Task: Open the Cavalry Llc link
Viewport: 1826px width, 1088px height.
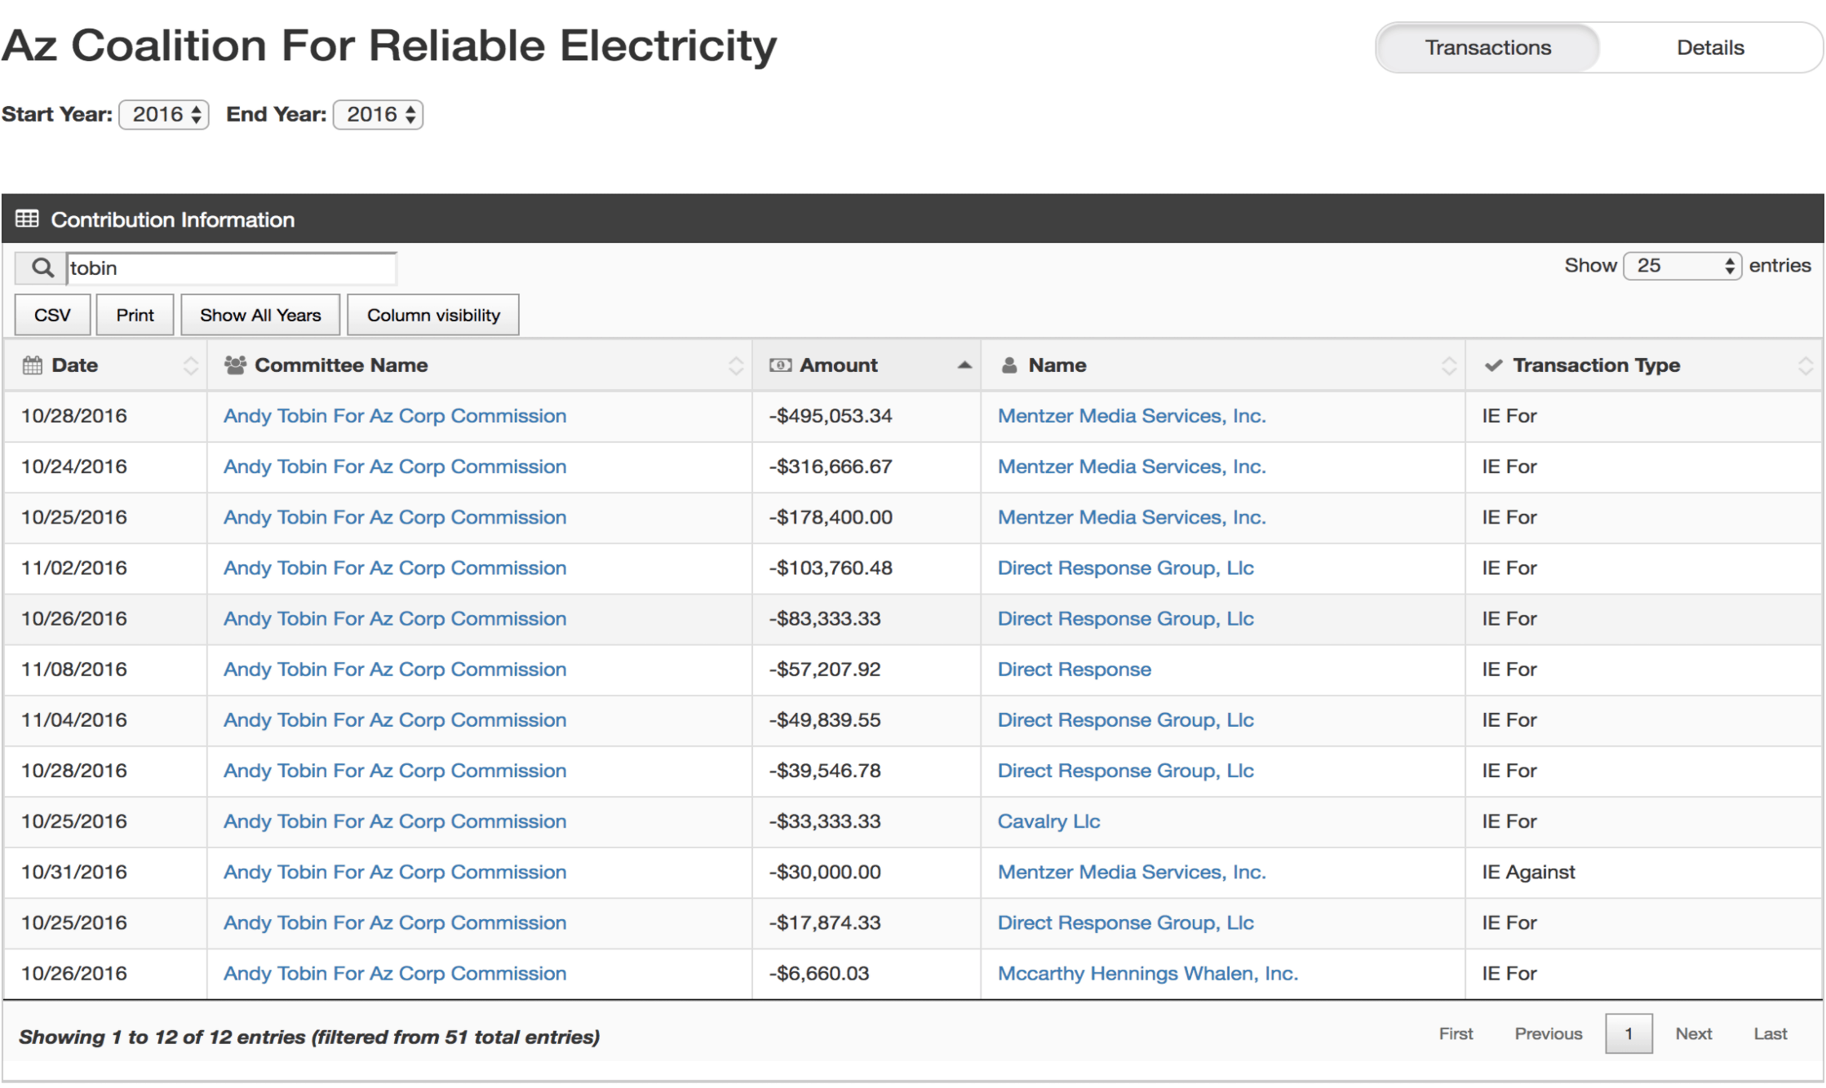Action: [x=1048, y=820]
